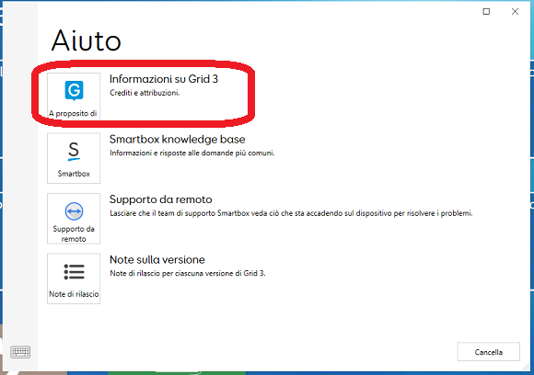Open the Note di rilascio tile
This screenshot has width=534, height=375.
(74, 278)
